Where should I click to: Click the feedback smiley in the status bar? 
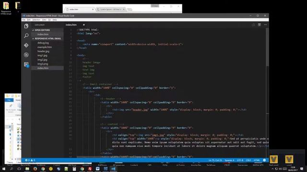click(x=264, y=160)
